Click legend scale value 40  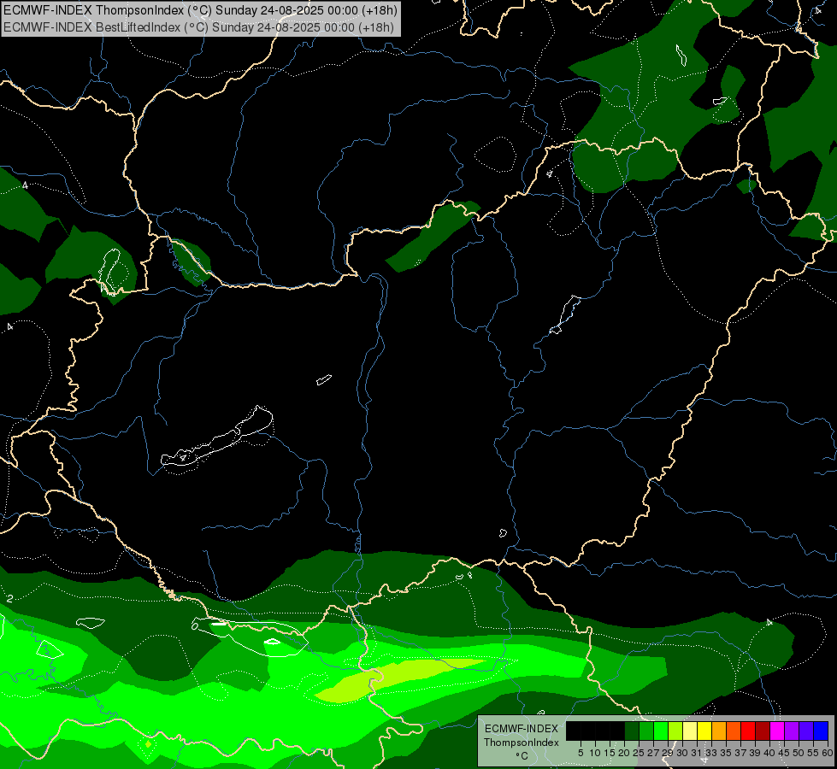769,753
